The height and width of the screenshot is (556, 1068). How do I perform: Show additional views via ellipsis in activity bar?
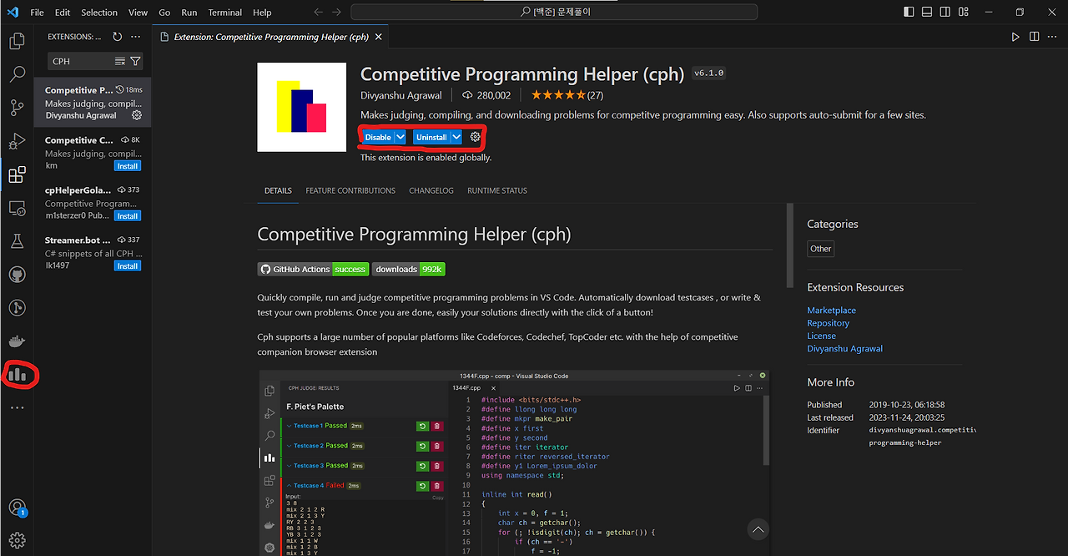coord(17,408)
